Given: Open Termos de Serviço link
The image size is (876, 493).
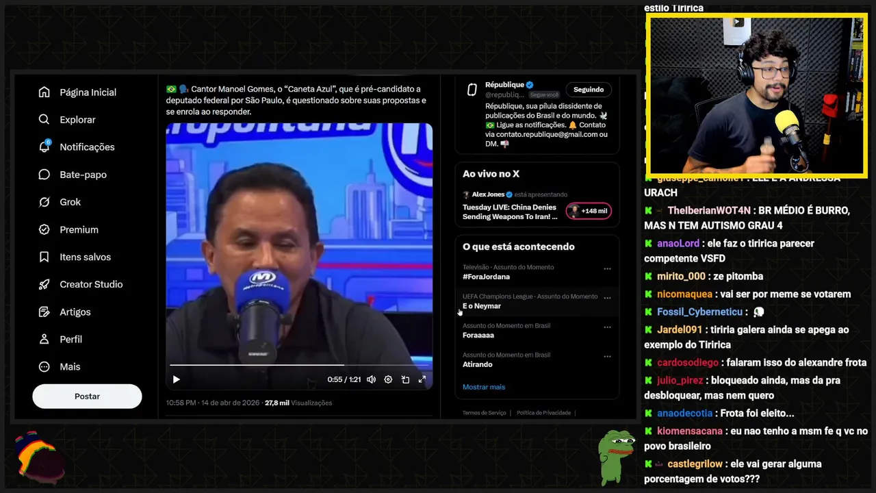Looking at the screenshot, I should [x=485, y=413].
